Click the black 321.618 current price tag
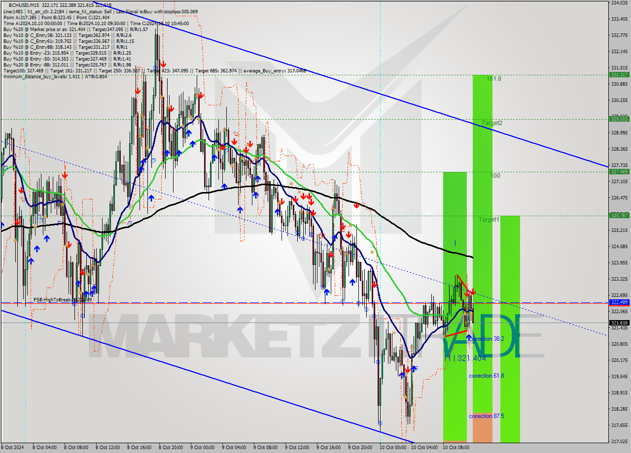This screenshot has width=631, height=453. (x=619, y=323)
